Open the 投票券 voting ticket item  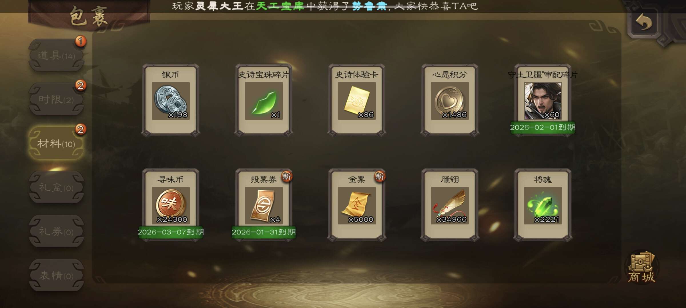pos(264,205)
